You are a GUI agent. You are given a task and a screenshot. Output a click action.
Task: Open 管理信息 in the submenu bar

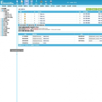point(10,6)
